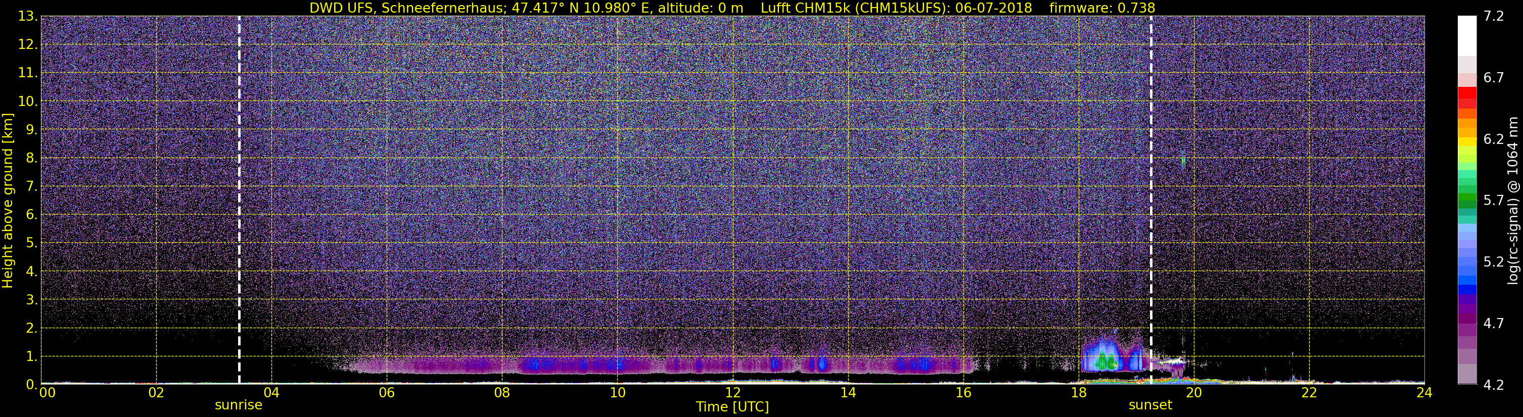This screenshot has height=417, width=1523.
Task: Click the white top of the colorbar
Action: point(1466,35)
